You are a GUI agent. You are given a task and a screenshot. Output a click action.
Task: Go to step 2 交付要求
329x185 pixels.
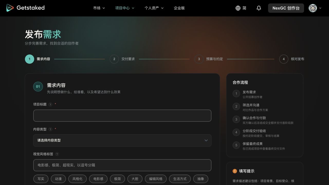click(122, 59)
